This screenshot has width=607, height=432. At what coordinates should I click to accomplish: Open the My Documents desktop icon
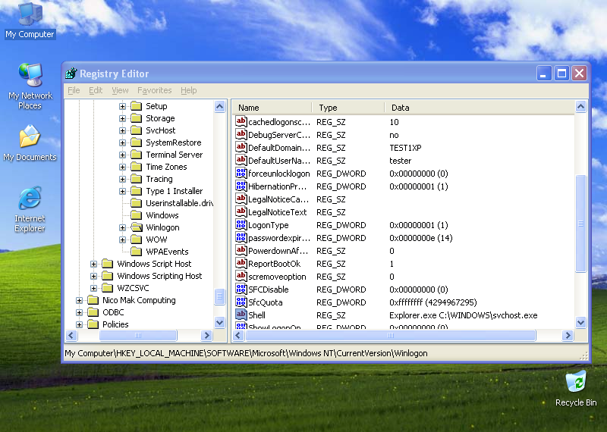tap(30, 143)
